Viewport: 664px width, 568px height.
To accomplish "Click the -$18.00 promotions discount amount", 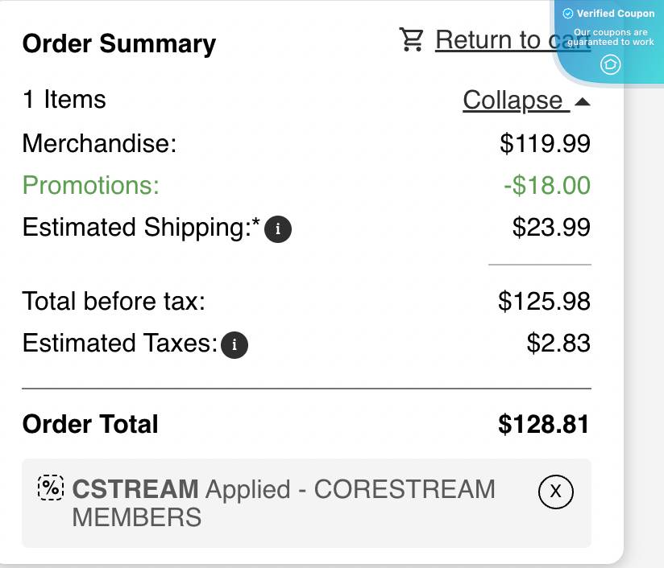I will coord(547,186).
